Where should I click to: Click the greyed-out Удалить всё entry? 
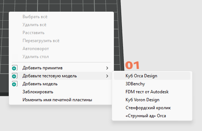tap(61, 25)
